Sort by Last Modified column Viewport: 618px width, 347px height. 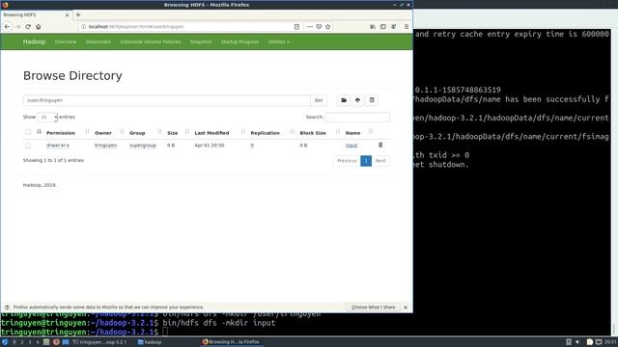click(211, 133)
